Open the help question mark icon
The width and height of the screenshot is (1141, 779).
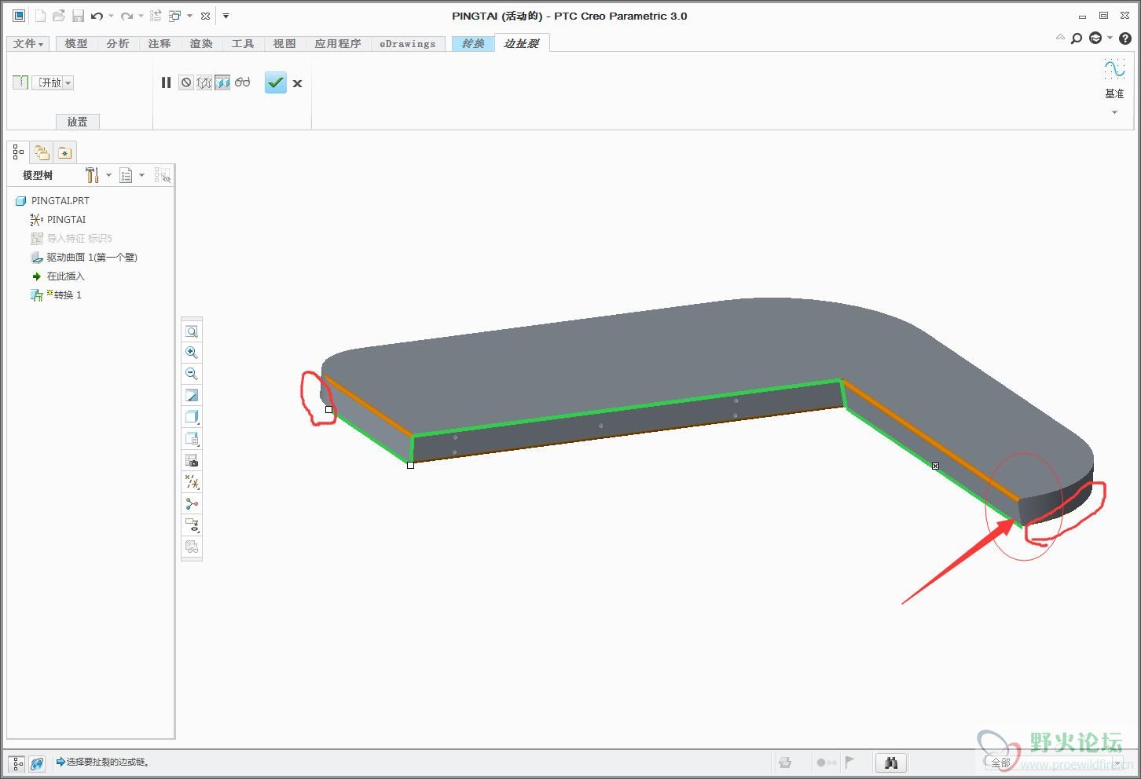pyautogui.click(x=1124, y=38)
